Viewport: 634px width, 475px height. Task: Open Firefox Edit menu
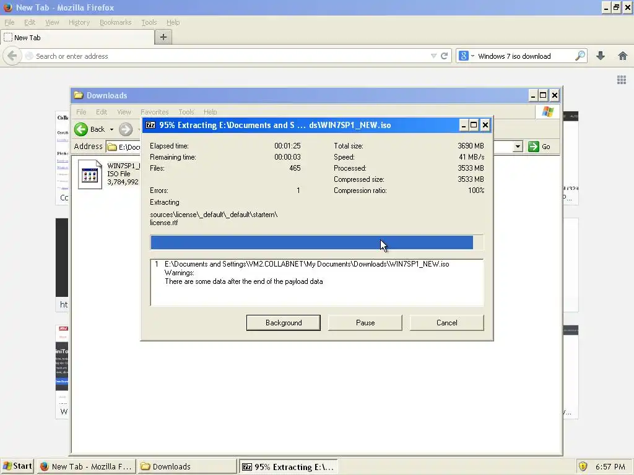[x=30, y=22]
